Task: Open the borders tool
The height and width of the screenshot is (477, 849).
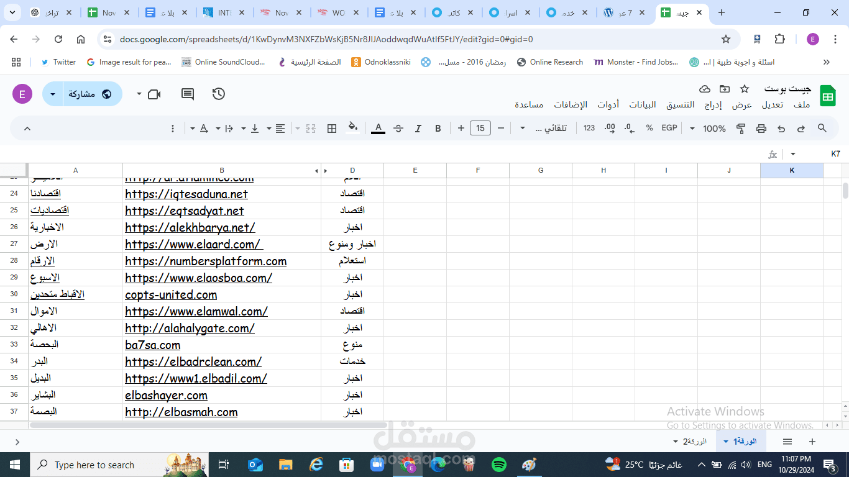Action: pyautogui.click(x=332, y=129)
